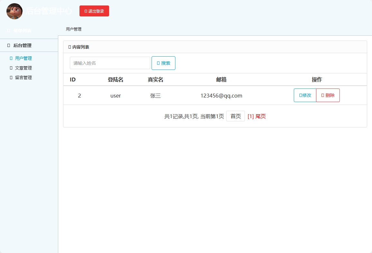The height and width of the screenshot is (253, 372).
Task: Select the 用户管理 menu icon in sidebar
Action: coord(11,58)
